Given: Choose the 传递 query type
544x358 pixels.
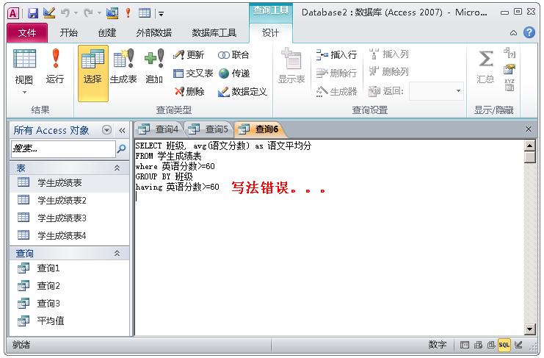Looking at the screenshot, I should 234,74.
